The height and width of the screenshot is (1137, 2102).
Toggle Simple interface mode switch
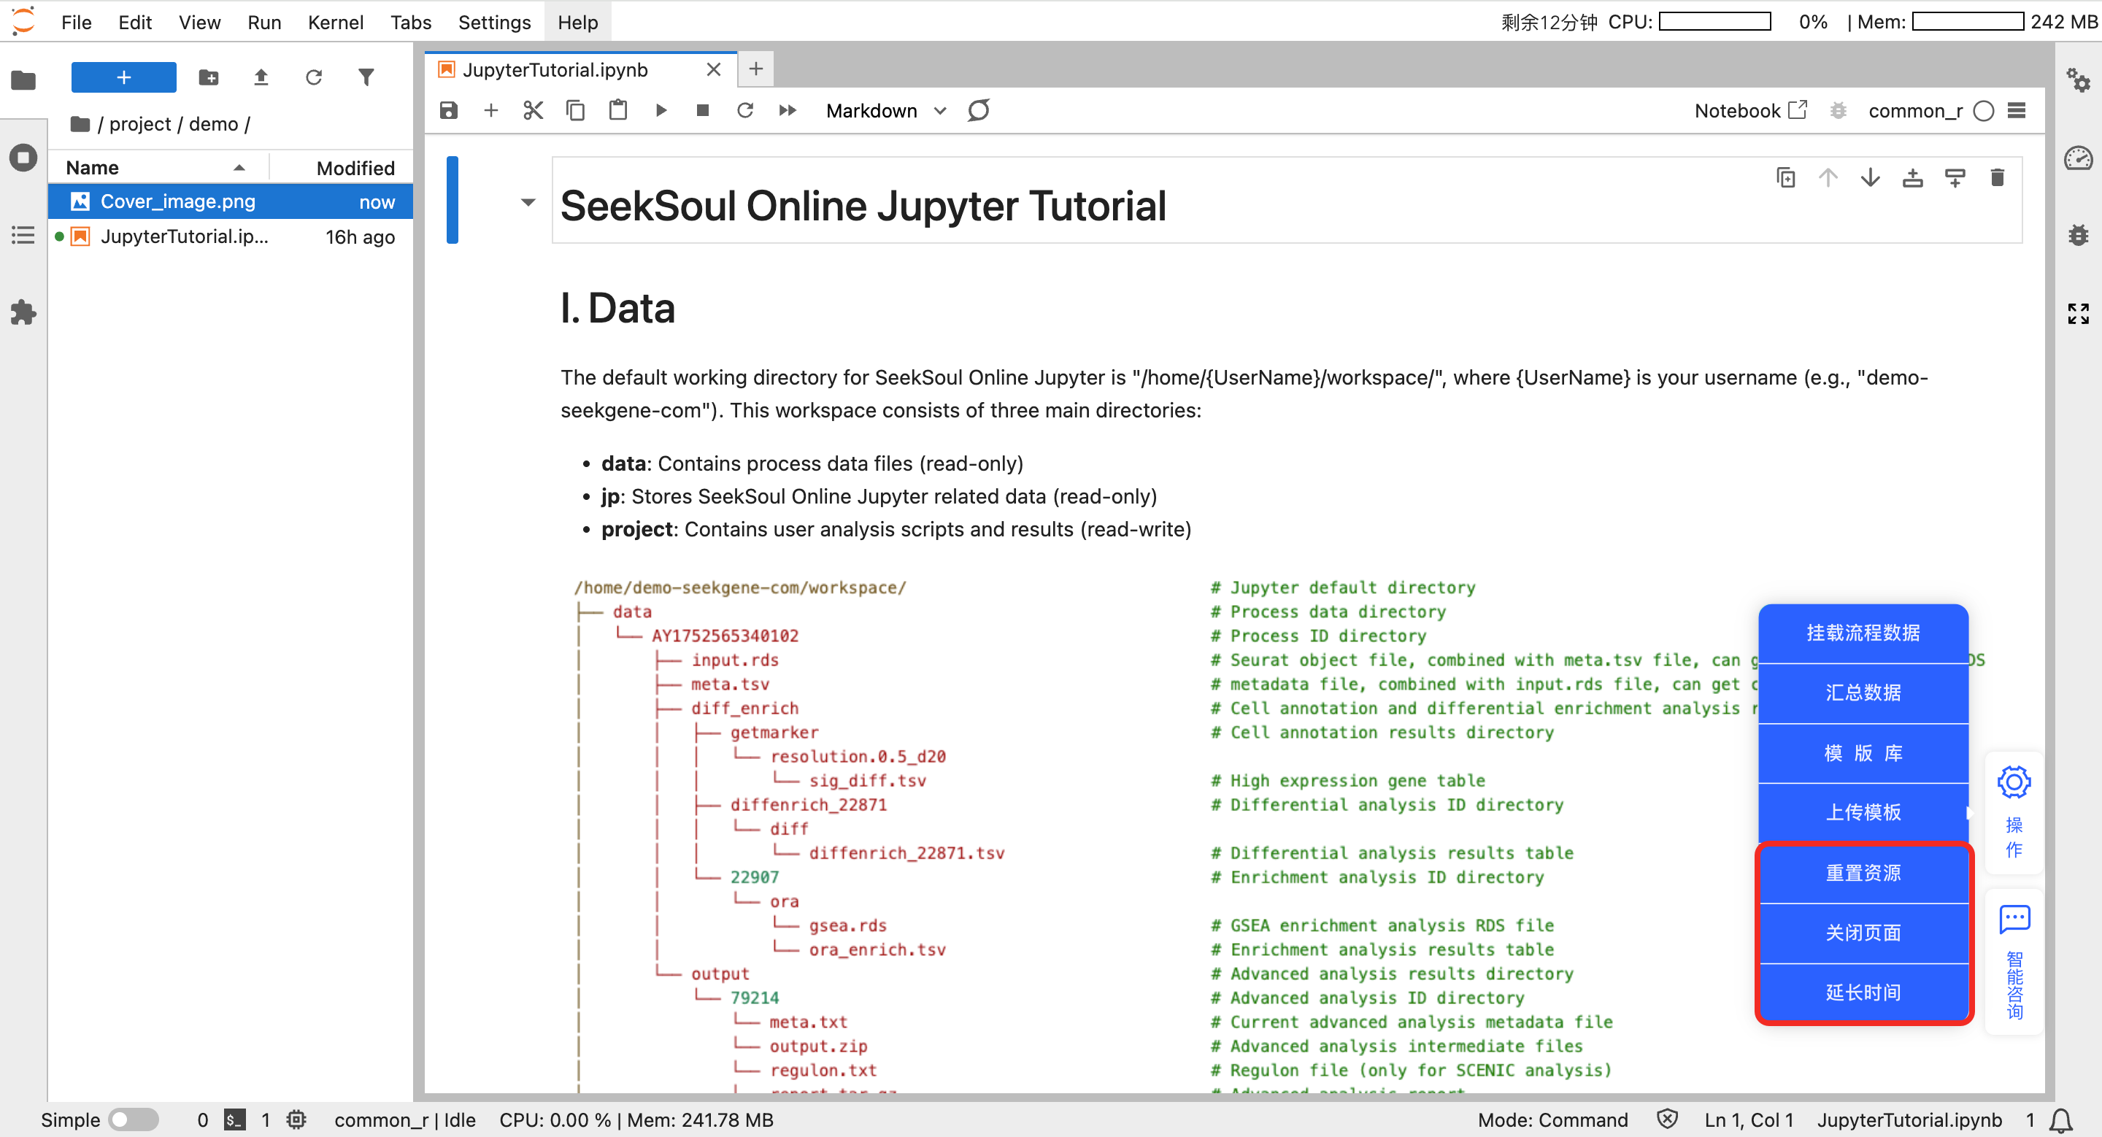(x=134, y=1120)
